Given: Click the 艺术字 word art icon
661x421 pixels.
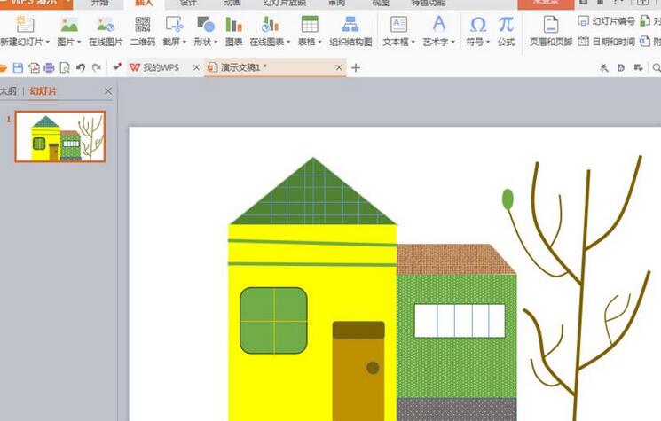Looking at the screenshot, I should pyautogui.click(x=439, y=25).
